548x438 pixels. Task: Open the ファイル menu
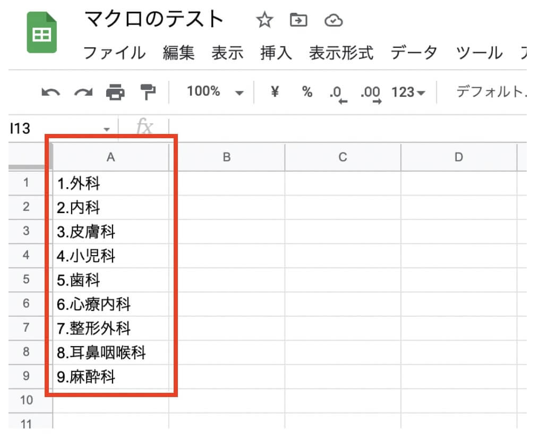(114, 53)
